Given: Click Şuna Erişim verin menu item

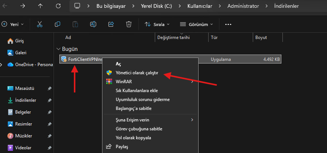Looking at the screenshot, I should [x=150, y=120].
